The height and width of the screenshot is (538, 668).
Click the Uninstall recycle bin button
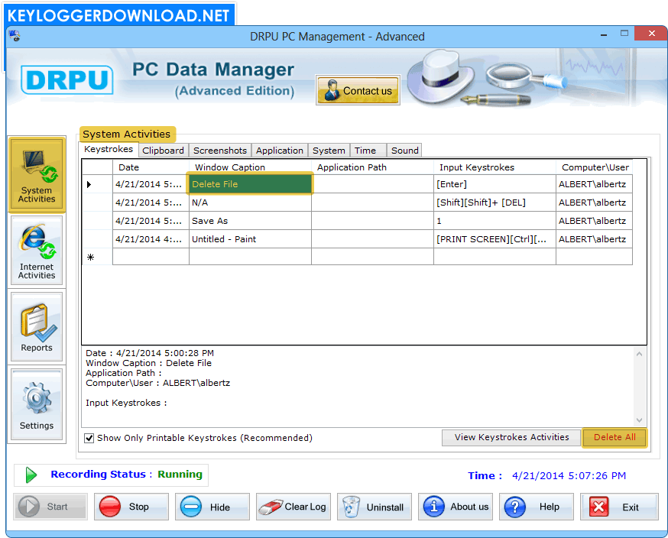pyautogui.click(x=374, y=507)
